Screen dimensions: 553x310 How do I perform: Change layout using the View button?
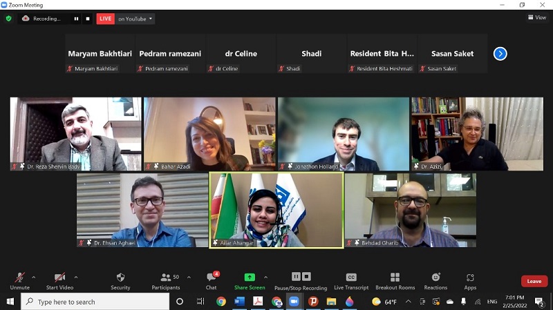click(x=536, y=18)
